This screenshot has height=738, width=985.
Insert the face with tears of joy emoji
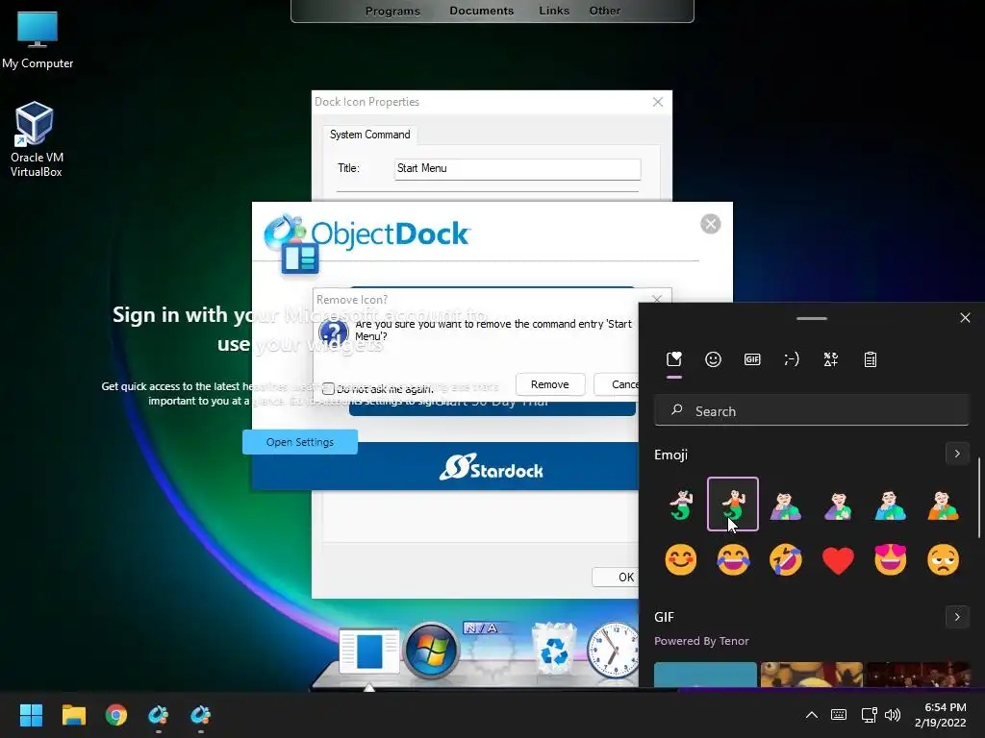tap(733, 559)
